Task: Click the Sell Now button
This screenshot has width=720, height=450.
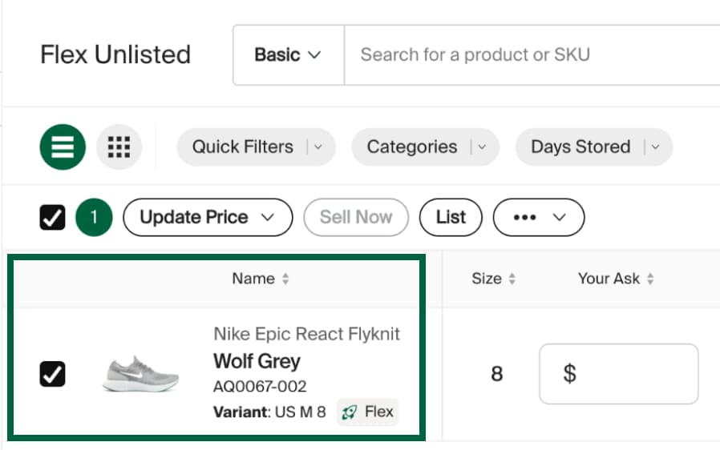Action: 356,218
